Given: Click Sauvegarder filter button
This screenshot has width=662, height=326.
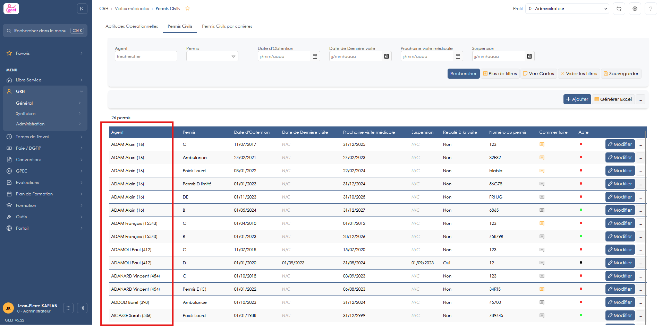Looking at the screenshot, I should (621, 74).
